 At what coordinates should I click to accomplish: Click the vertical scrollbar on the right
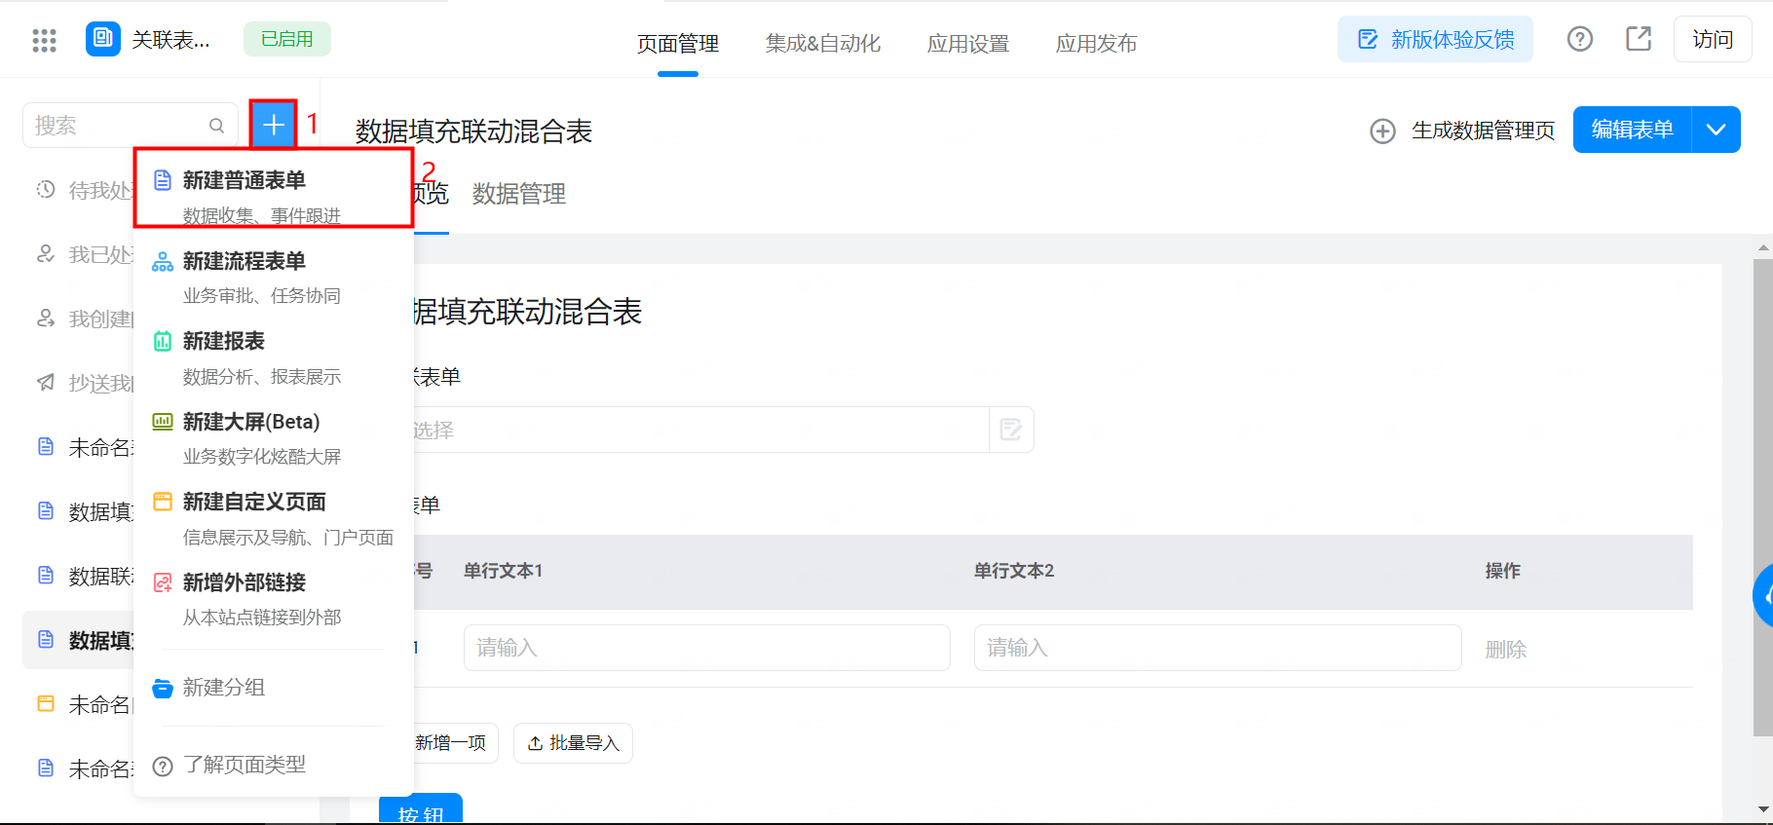1762,487
